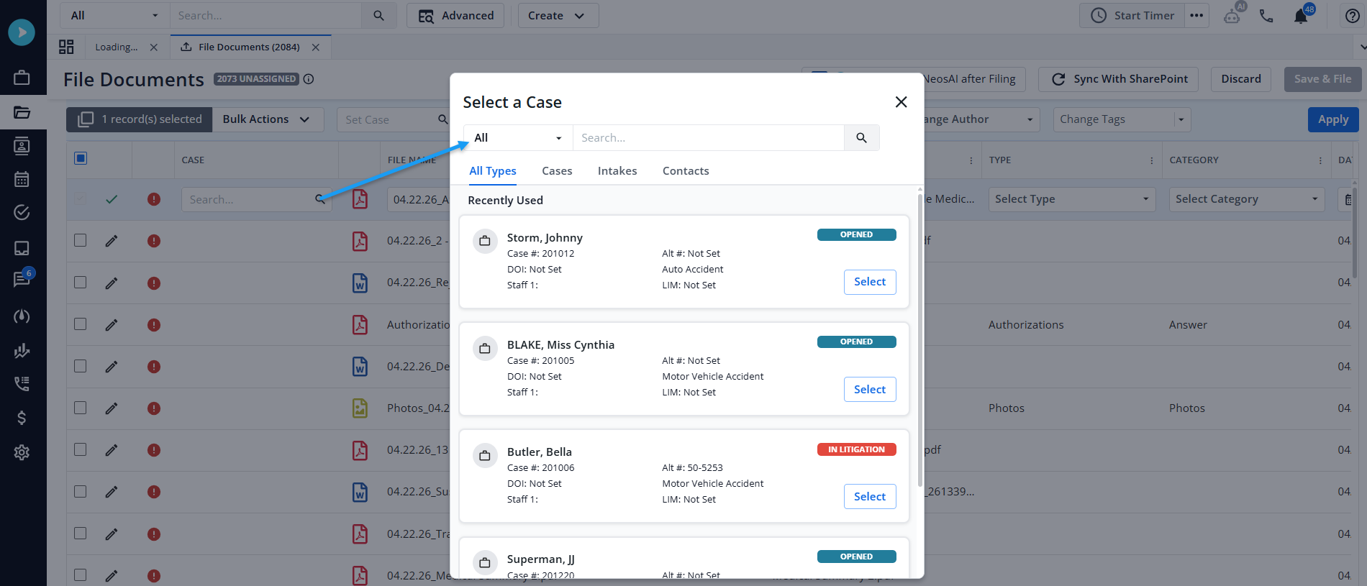
Task: Check the checkbox for 04.22.26_Su row
Action: tap(81, 491)
